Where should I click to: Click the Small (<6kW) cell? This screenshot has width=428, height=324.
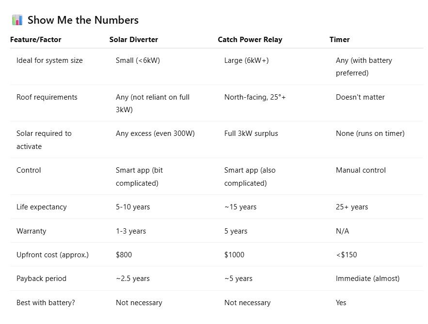138,60
